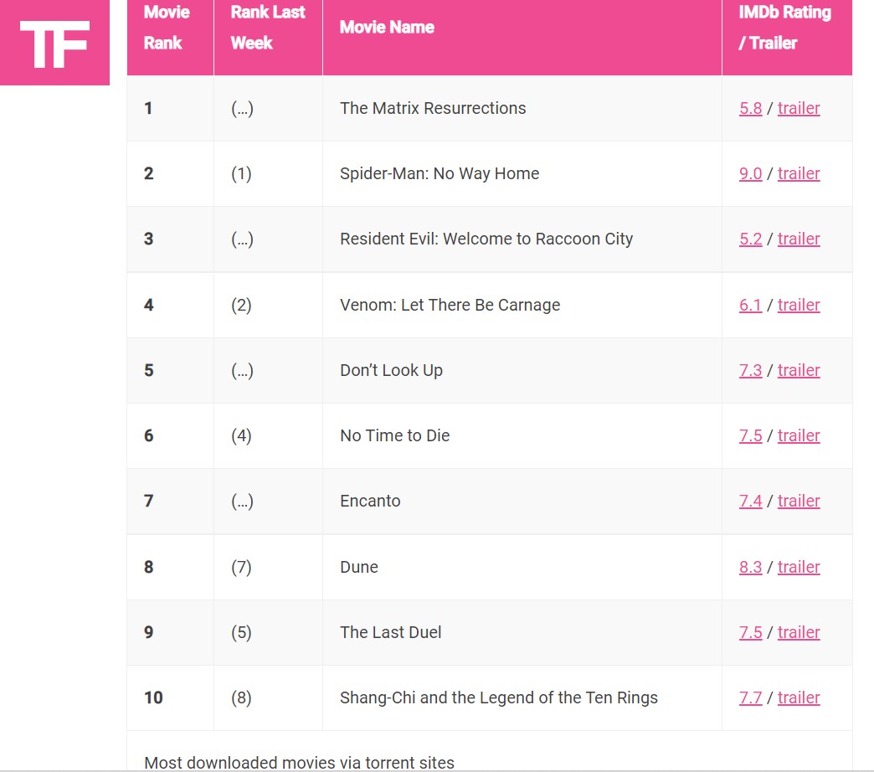Click the Movie Name column header
Screen dimensions: 874x772
tap(387, 28)
